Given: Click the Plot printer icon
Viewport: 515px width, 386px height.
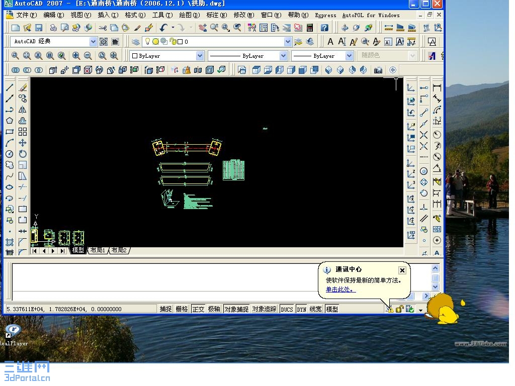Looking at the screenshot, I should point(53,28).
